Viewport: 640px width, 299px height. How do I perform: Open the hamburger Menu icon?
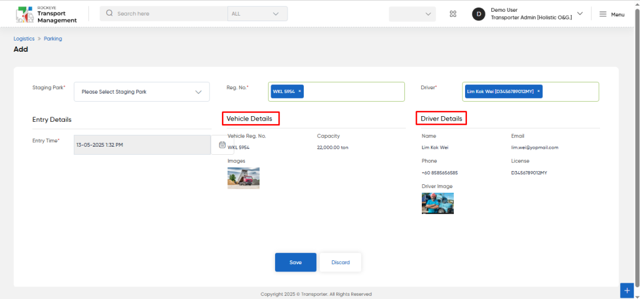603,14
